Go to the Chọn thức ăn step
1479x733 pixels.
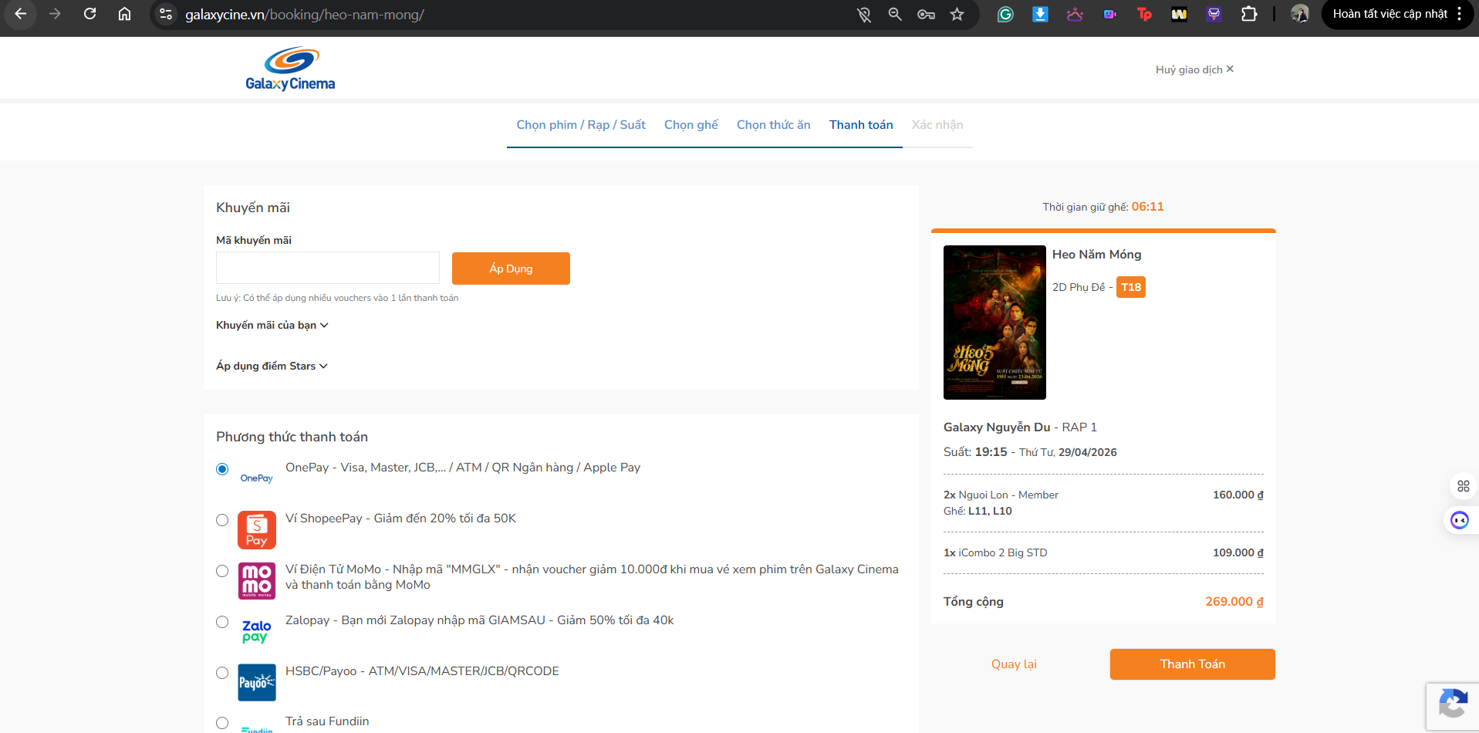pyautogui.click(x=774, y=125)
